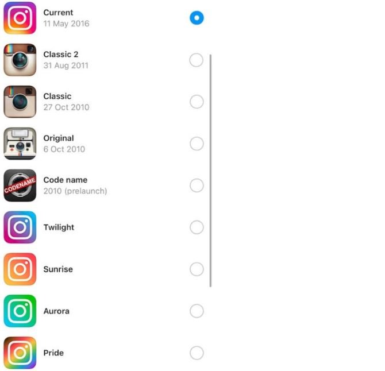
Task: Tap the Codename prelaunch icon
Action: pos(20,185)
